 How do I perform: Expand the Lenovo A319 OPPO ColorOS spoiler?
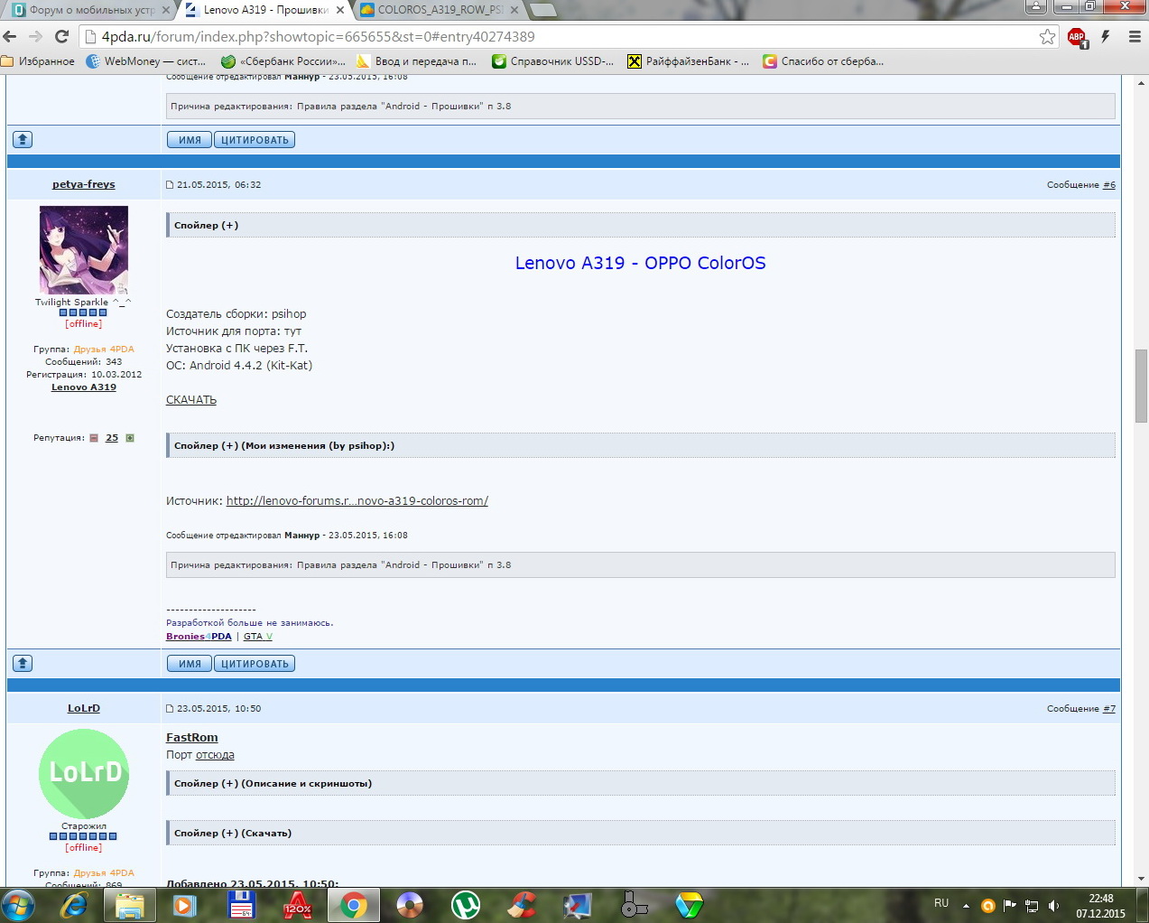pyautogui.click(x=207, y=226)
